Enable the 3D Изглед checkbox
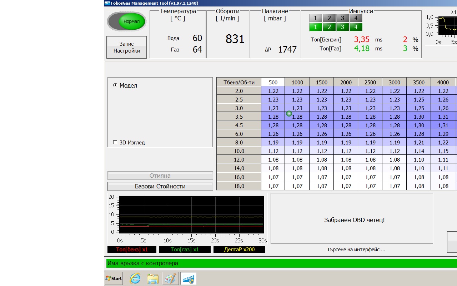457x286 pixels. (x=115, y=143)
